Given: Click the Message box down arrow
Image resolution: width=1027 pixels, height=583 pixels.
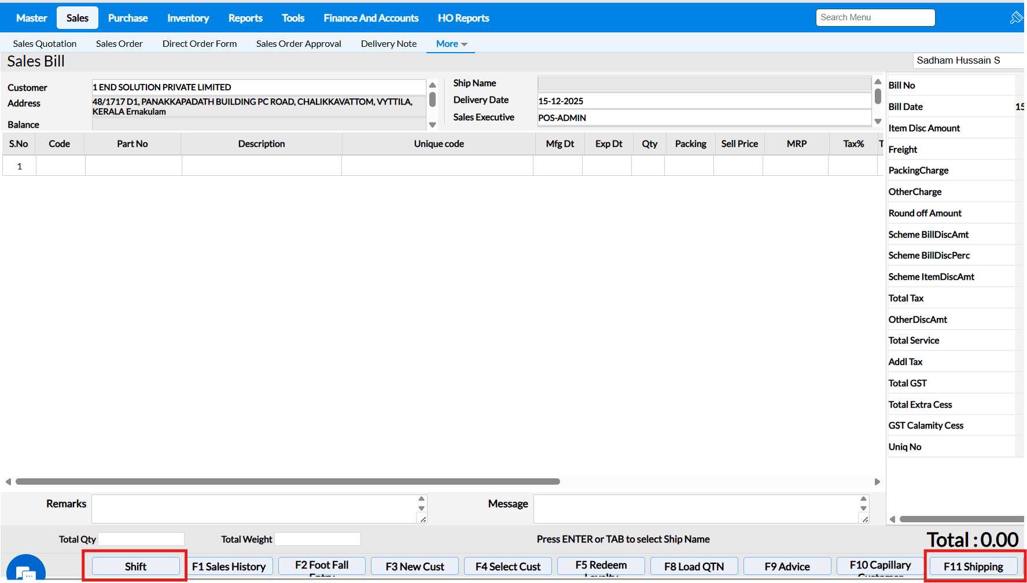Looking at the screenshot, I should click(863, 508).
